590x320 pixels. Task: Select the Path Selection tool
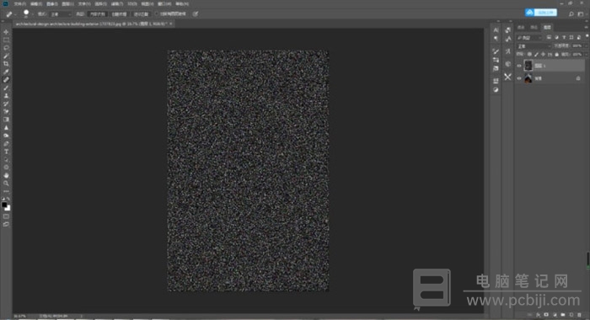point(6,159)
